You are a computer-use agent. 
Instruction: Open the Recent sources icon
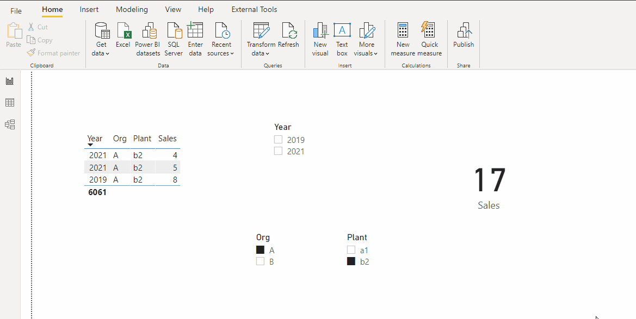click(x=223, y=30)
